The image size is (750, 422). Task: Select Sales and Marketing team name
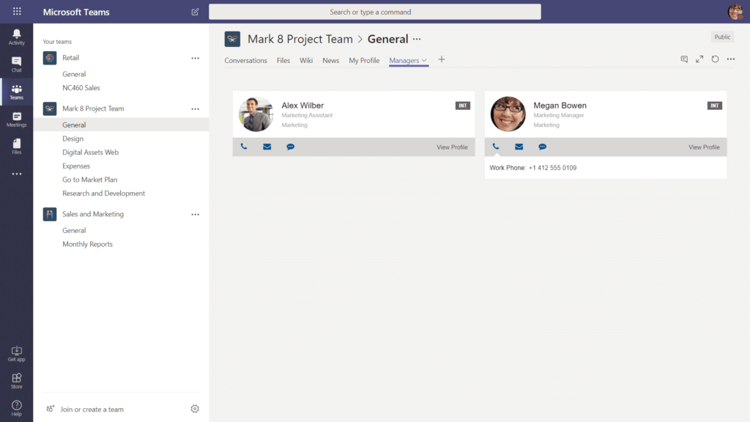93,215
